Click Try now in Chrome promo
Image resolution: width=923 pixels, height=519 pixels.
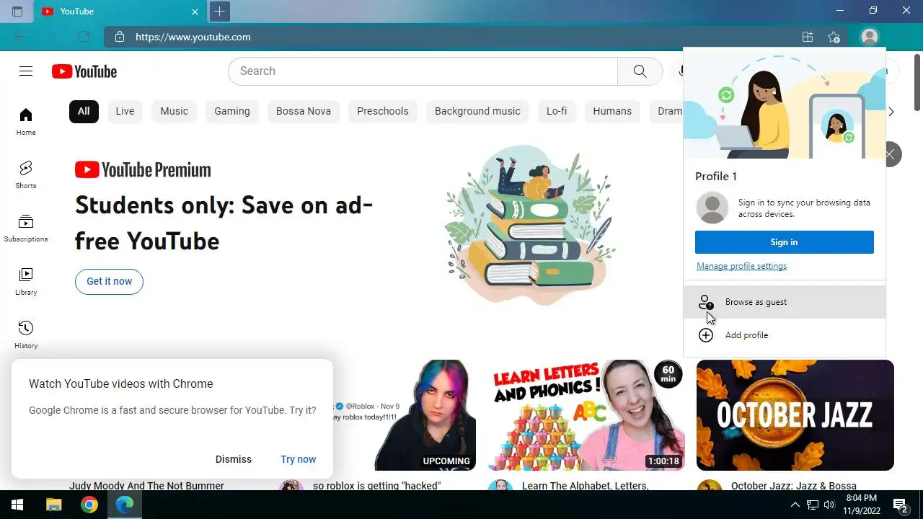tap(299, 459)
